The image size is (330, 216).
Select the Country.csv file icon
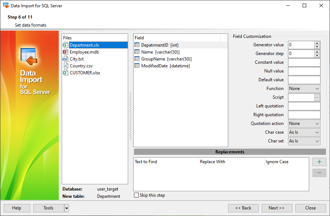coord(66,66)
